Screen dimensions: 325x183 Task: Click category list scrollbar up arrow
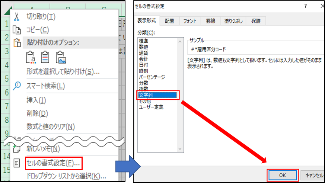tap(180, 42)
